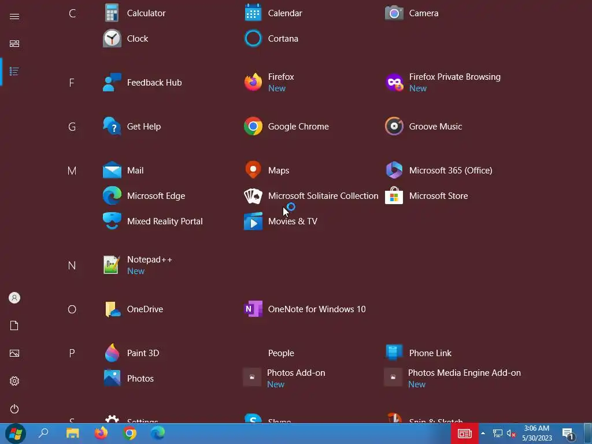Jump using the letter F header

(x=72, y=83)
